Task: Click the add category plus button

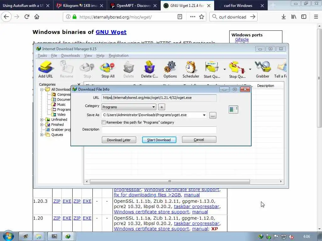Action: tap(162, 107)
